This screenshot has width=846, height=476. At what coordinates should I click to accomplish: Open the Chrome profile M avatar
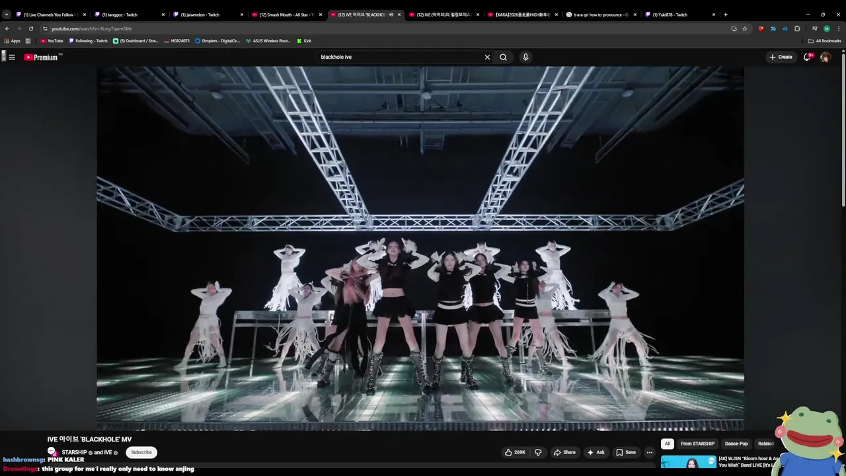point(827,28)
